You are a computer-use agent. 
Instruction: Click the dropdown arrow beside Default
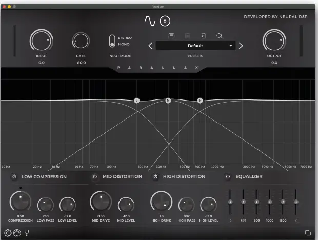(231, 46)
